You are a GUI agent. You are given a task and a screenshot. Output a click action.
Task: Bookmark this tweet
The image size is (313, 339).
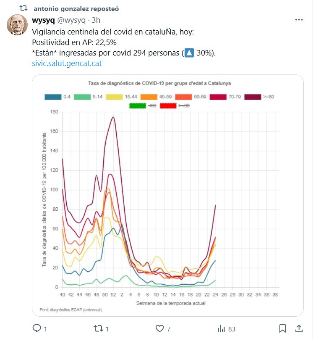click(283, 328)
